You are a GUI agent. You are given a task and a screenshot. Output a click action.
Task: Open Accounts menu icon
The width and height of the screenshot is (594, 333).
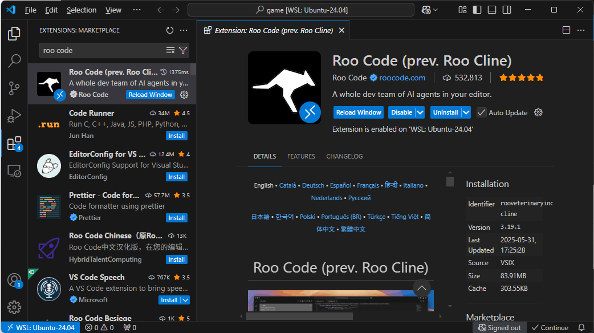[14, 281]
